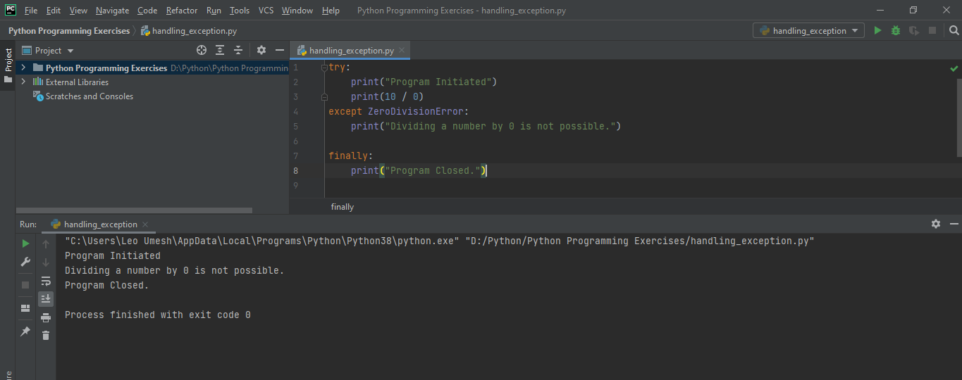Image resolution: width=962 pixels, height=380 pixels.
Task: Fold the try block at line 1
Action: point(324,68)
